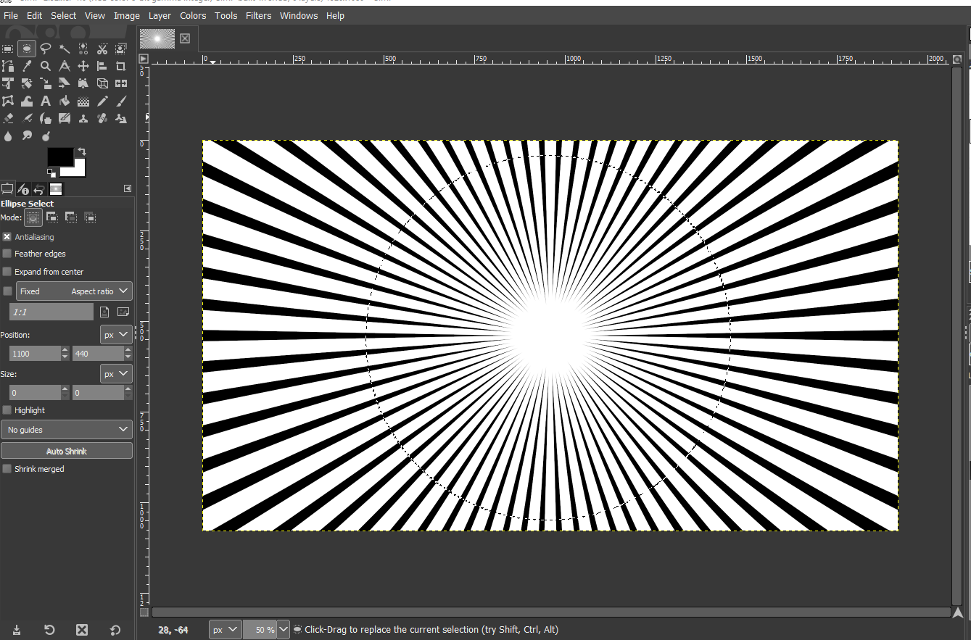
Task: Select the Fuzzy Select magic wand tool
Action: click(65, 49)
